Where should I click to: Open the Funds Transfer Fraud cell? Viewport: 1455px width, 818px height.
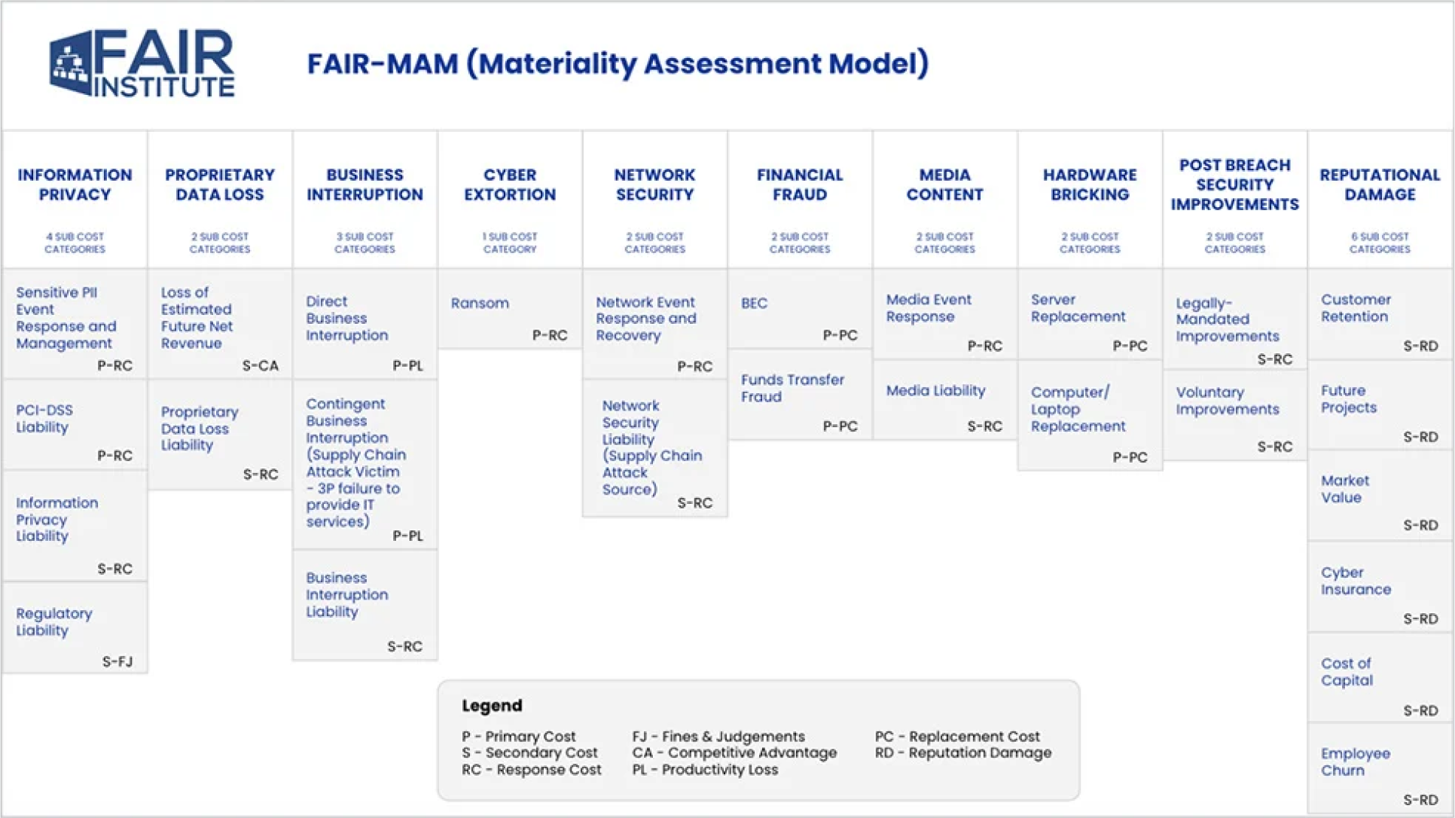click(x=799, y=394)
